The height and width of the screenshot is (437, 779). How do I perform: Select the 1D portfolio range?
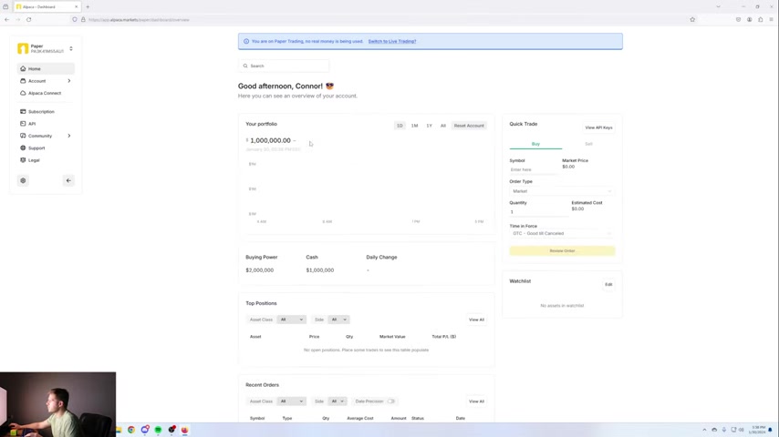(400, 126)
